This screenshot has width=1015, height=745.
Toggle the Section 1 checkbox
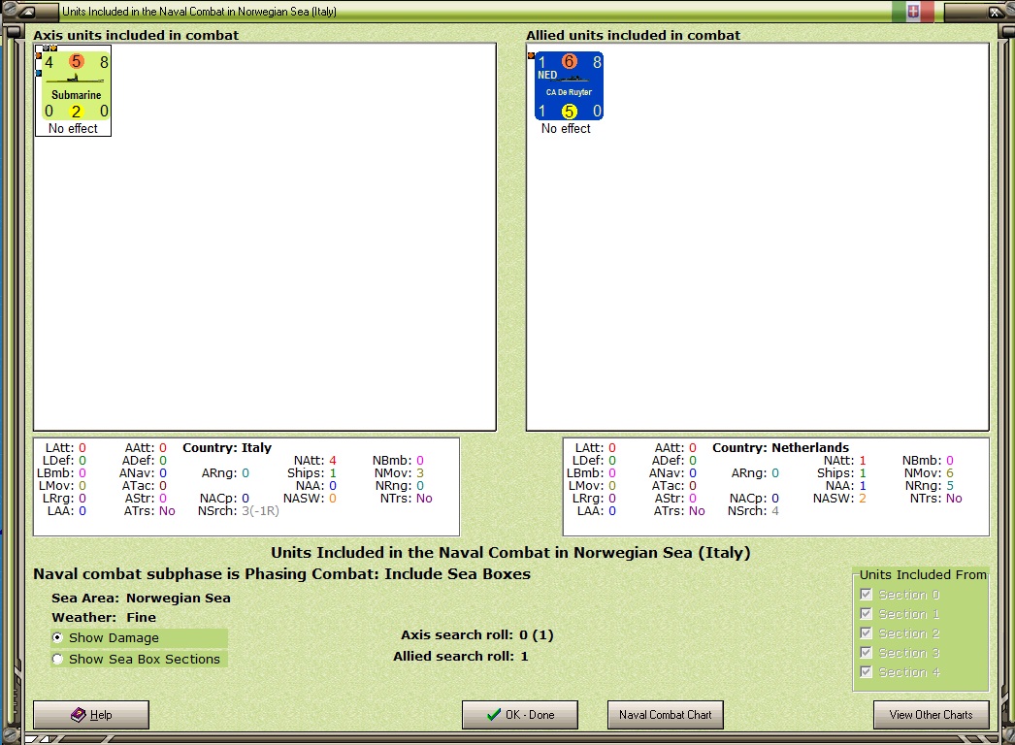(867, 614)
